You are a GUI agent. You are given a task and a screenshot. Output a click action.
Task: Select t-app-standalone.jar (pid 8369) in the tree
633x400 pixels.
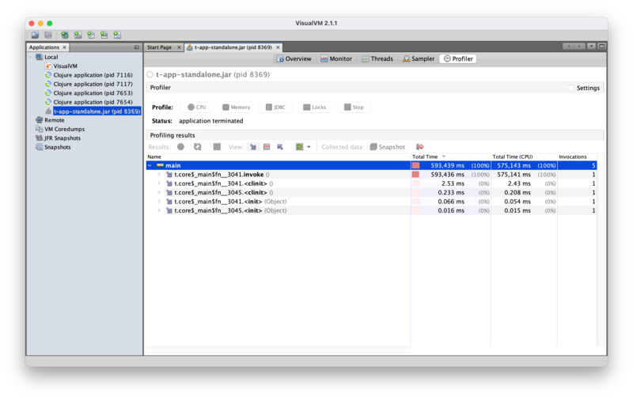[97, 111]
